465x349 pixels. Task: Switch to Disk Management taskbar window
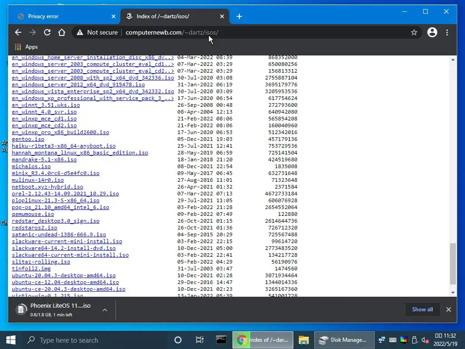pos(344,340)
